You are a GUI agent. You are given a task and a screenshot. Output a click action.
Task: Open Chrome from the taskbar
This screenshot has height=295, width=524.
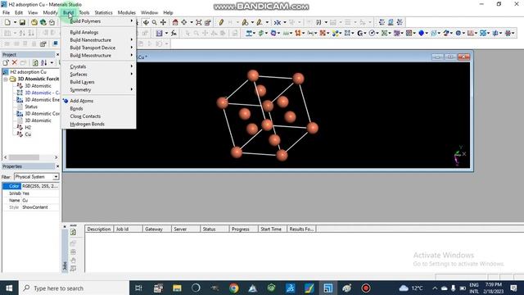(x=233, y=288)
